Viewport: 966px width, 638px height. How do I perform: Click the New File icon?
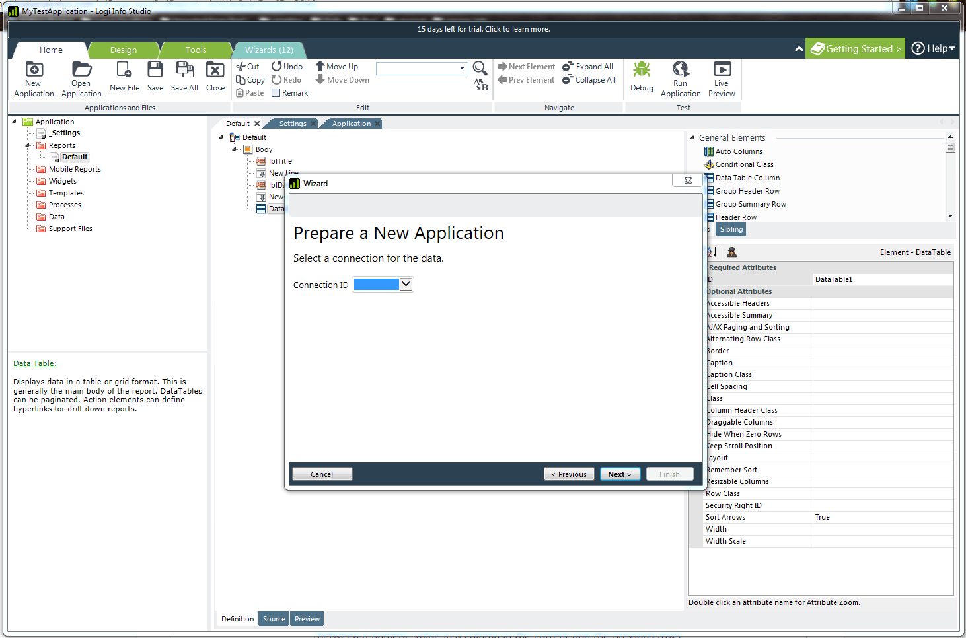point(124,70)
